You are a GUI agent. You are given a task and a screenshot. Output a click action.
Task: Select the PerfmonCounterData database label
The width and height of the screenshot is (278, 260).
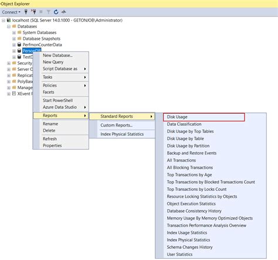(x=42, y=45)
